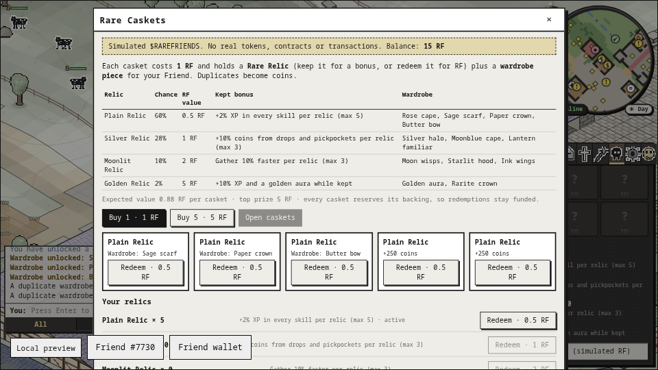Click the Gather 10% faster bonus cell

point(282,161)
